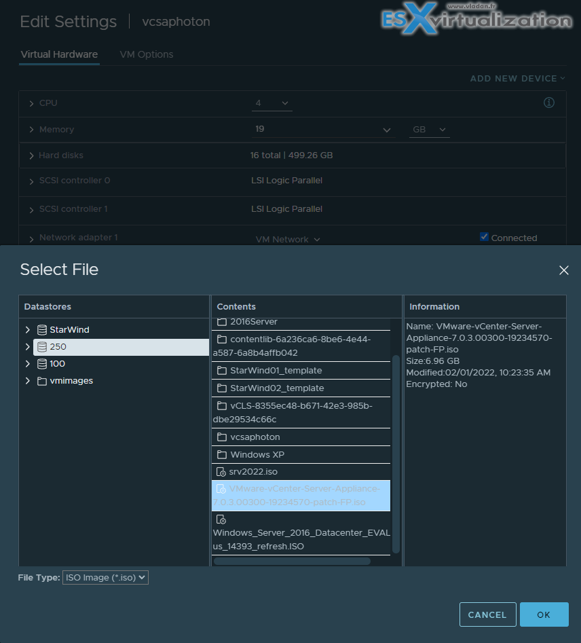
Task: Select the 250 datastore row
Action: tap(121, 347)
